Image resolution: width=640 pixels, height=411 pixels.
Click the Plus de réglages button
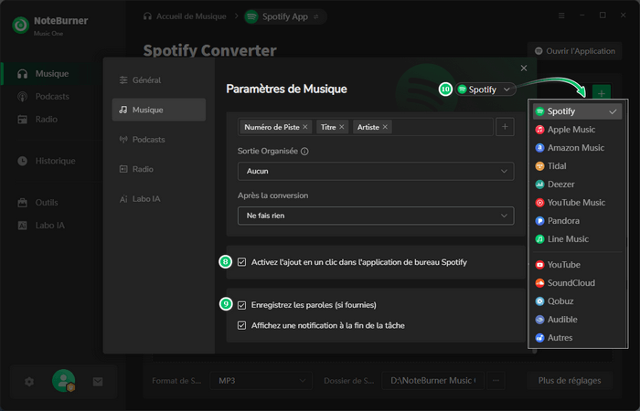click(571, 380)
